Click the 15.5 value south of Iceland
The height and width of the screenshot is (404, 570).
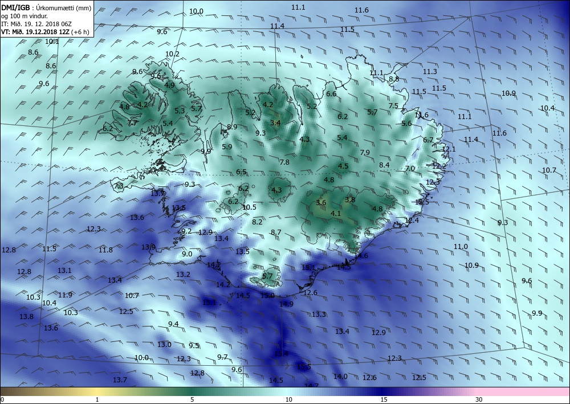click(304, 367)
